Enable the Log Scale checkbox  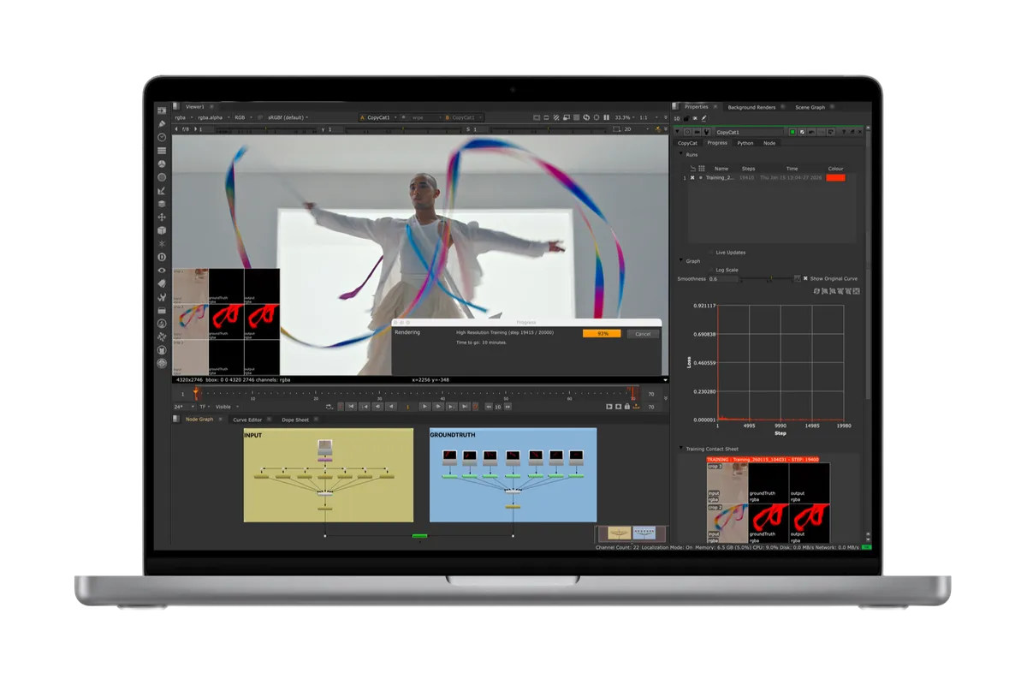711,270
